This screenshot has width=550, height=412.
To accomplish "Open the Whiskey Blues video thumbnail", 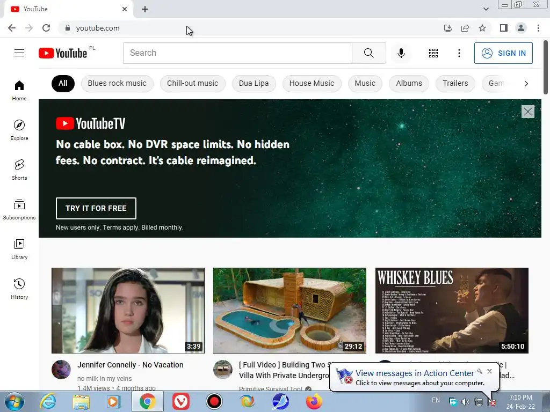I will coord(452,311).
